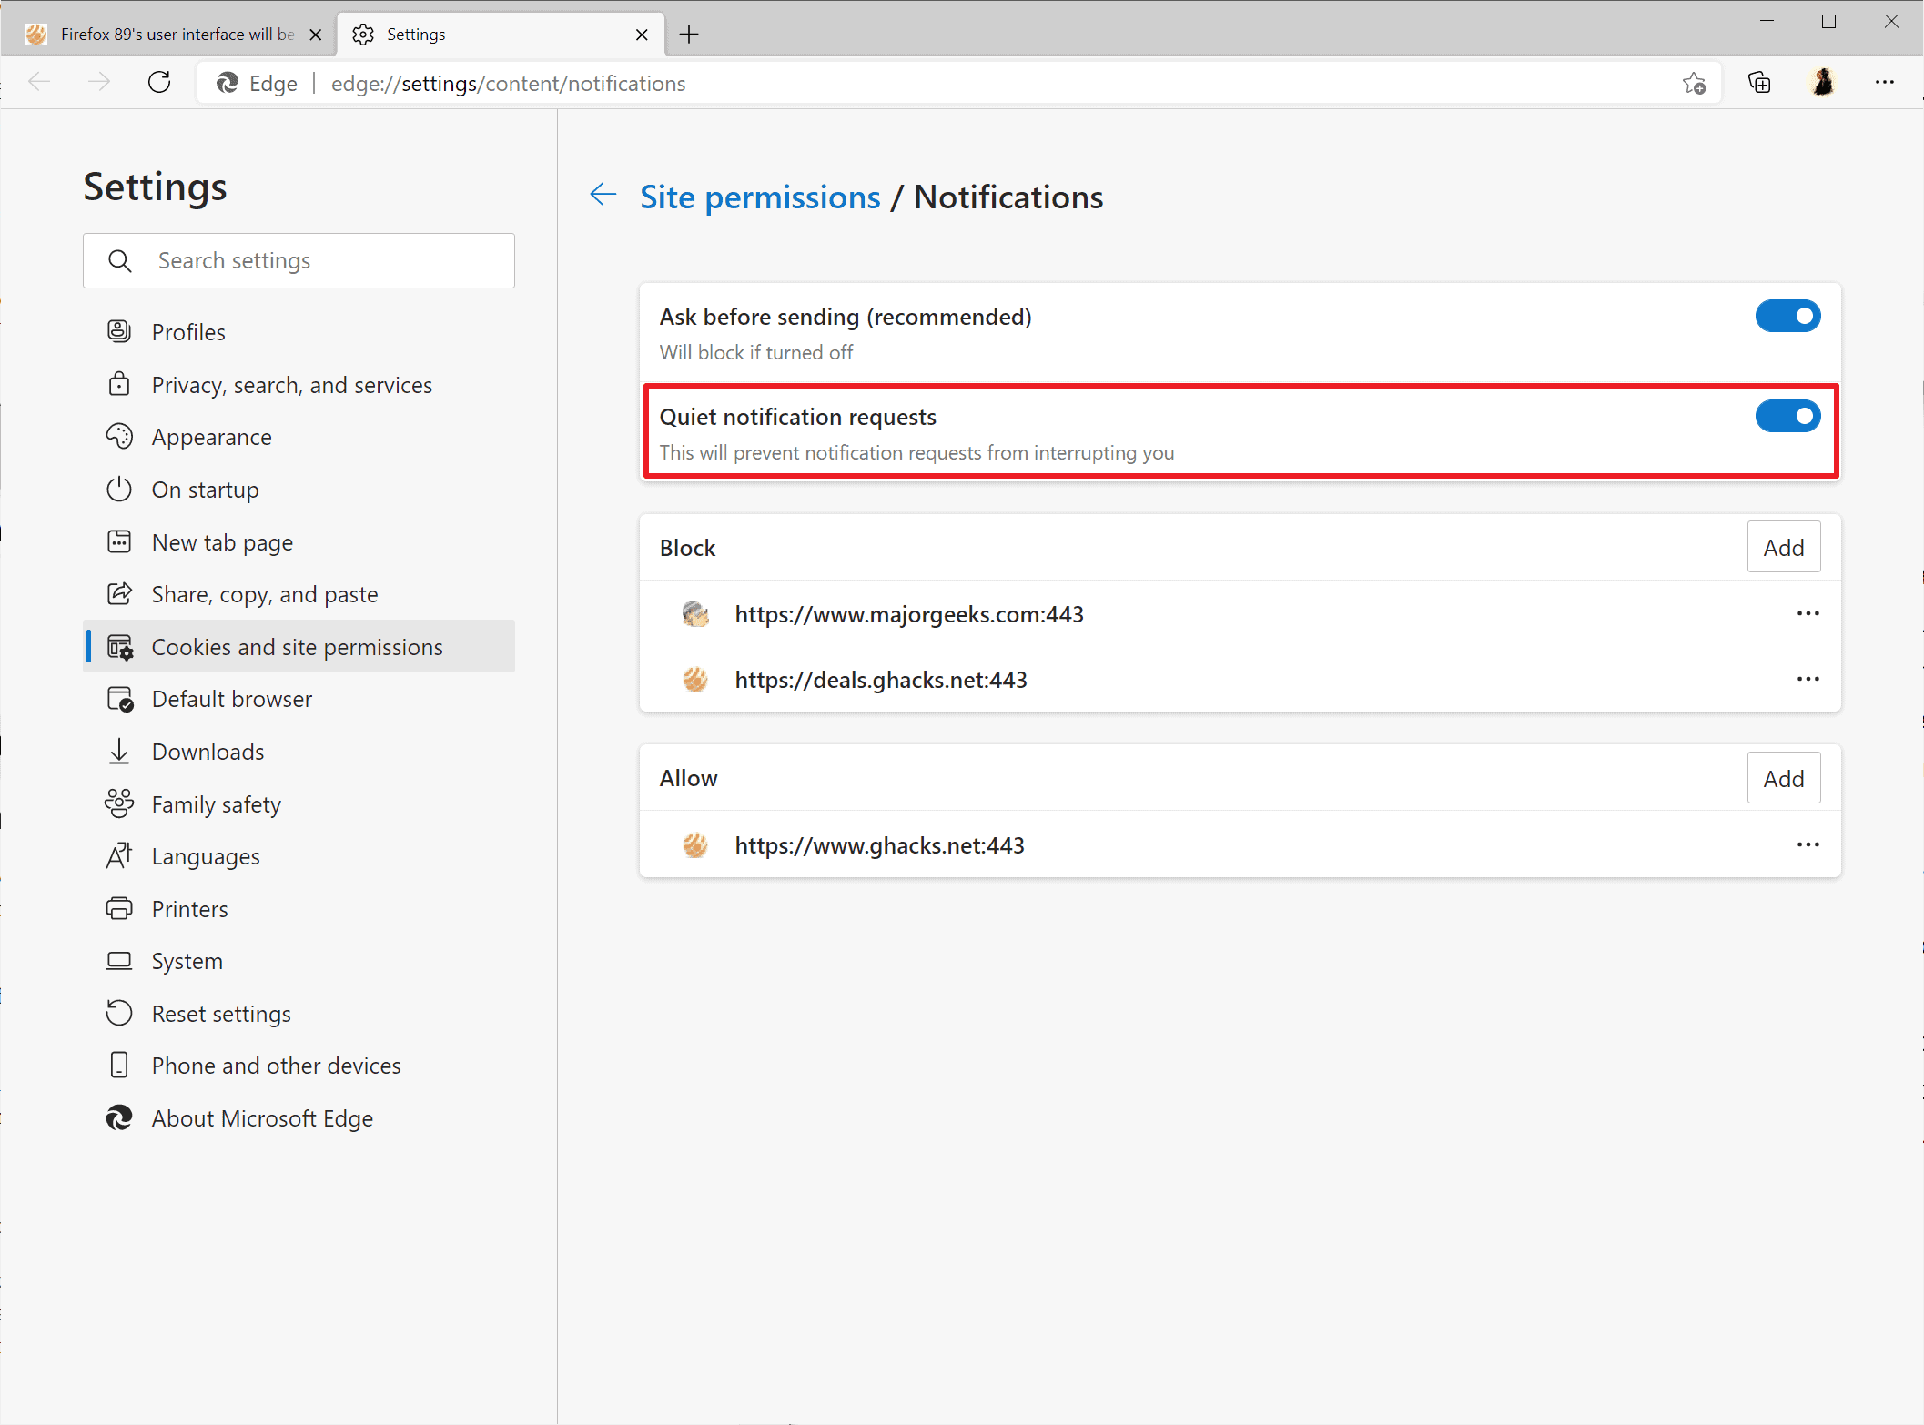Open the Collections icon in the toolbar
This screenshot has height=1425, width=1924.
[1759, 82]
